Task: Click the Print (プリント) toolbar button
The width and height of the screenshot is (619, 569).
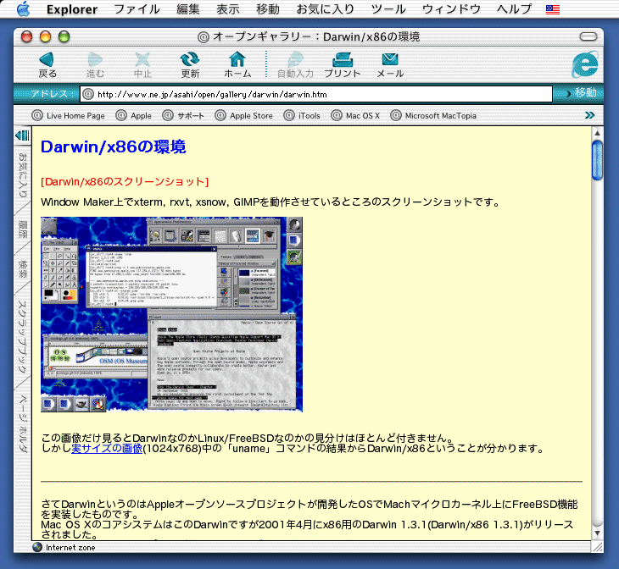Action: [x=343, y=65]
